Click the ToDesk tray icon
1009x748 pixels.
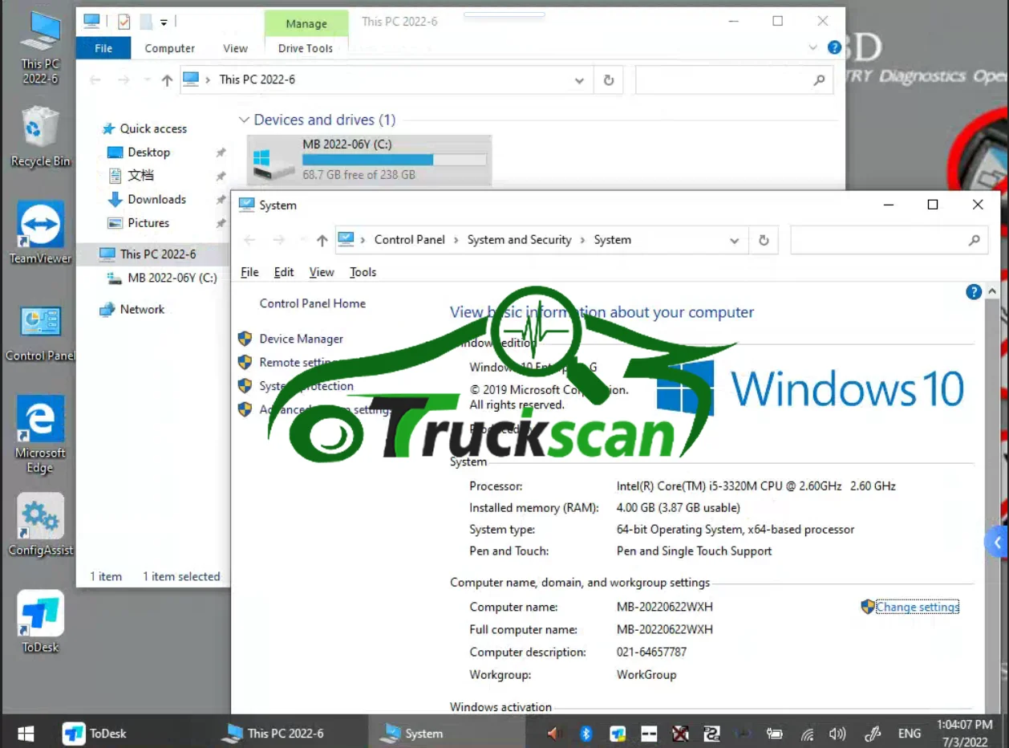[618, 733]
